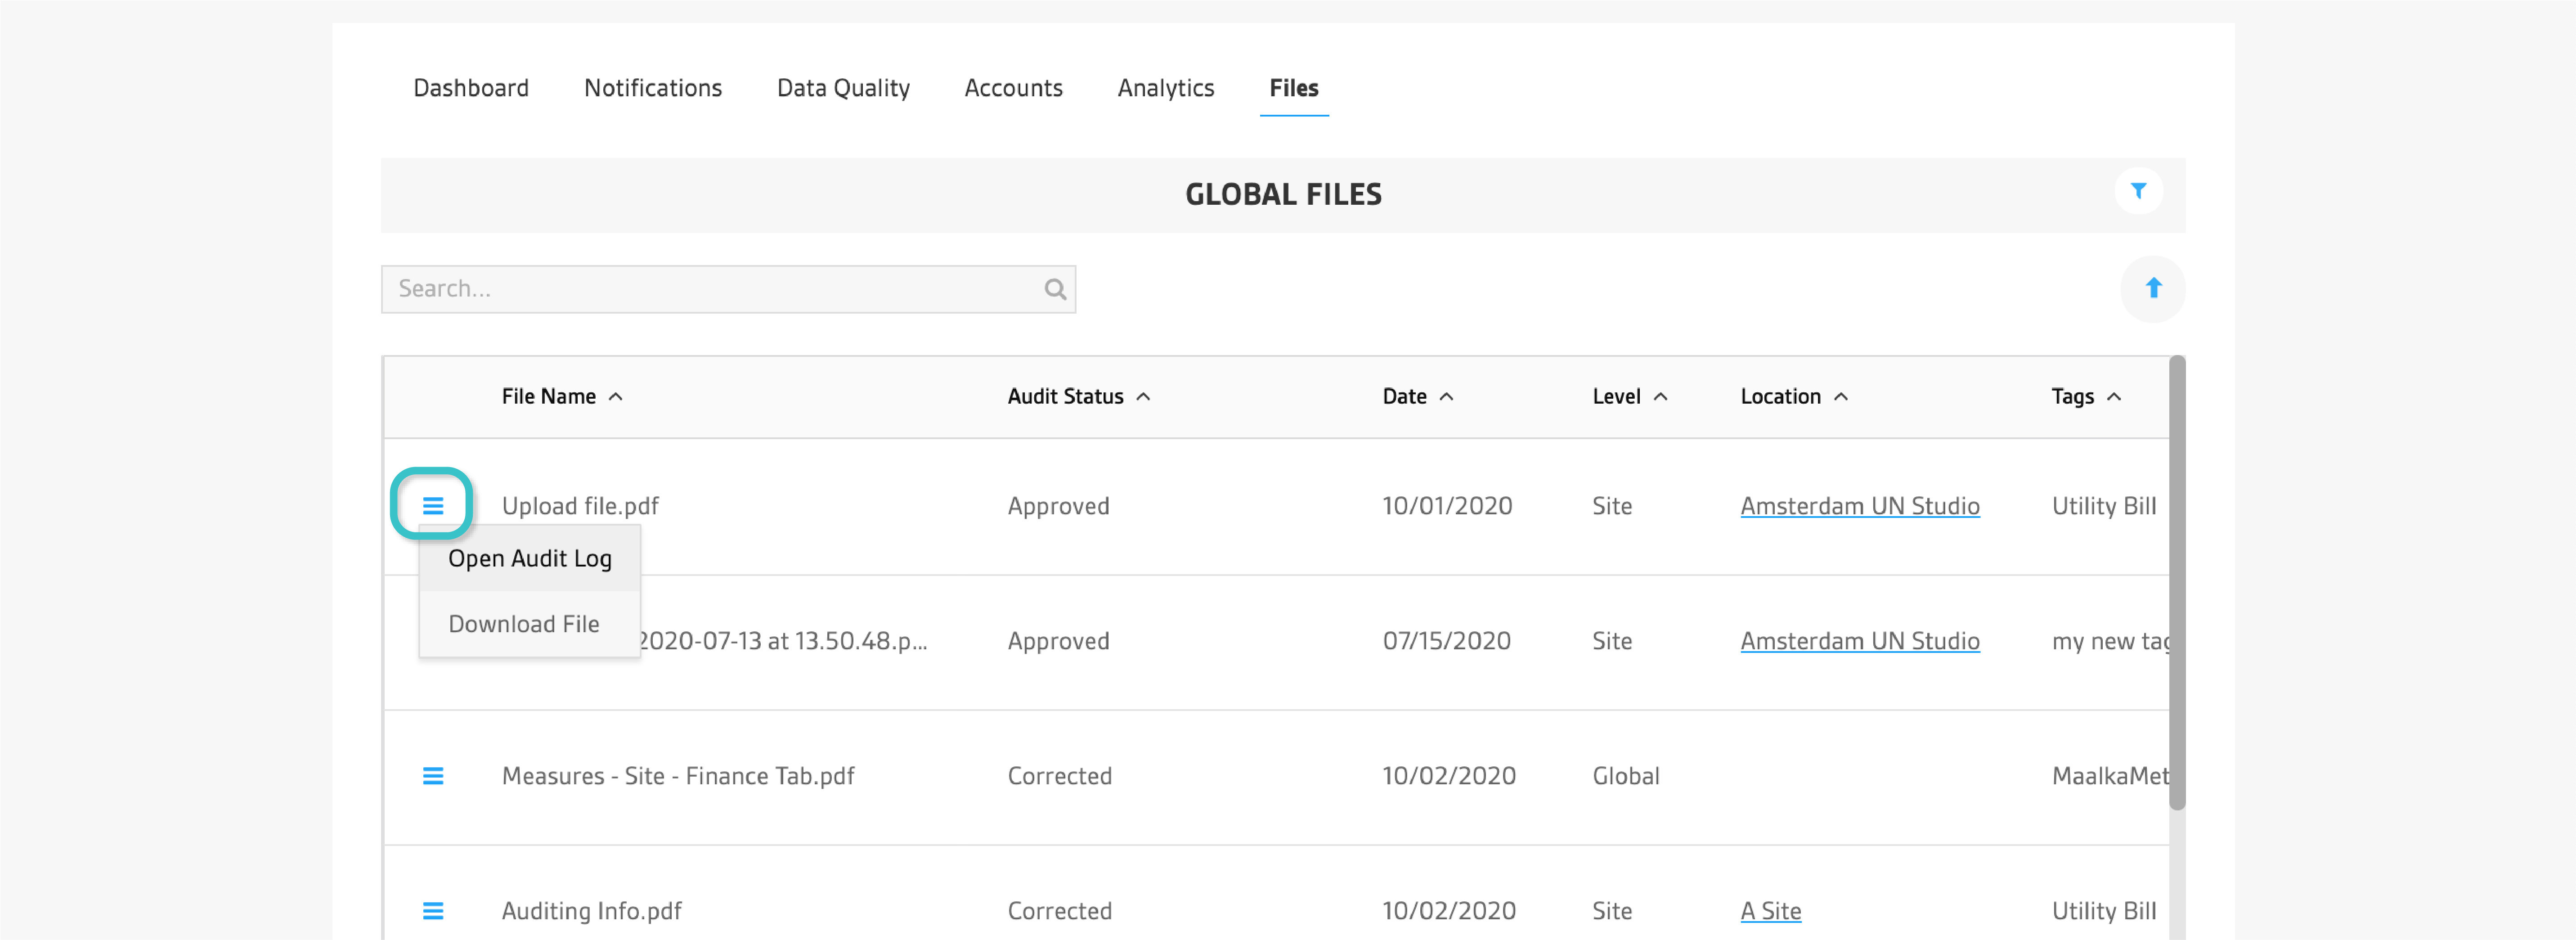Click the Global level cell

click(x=1625, y=776)
